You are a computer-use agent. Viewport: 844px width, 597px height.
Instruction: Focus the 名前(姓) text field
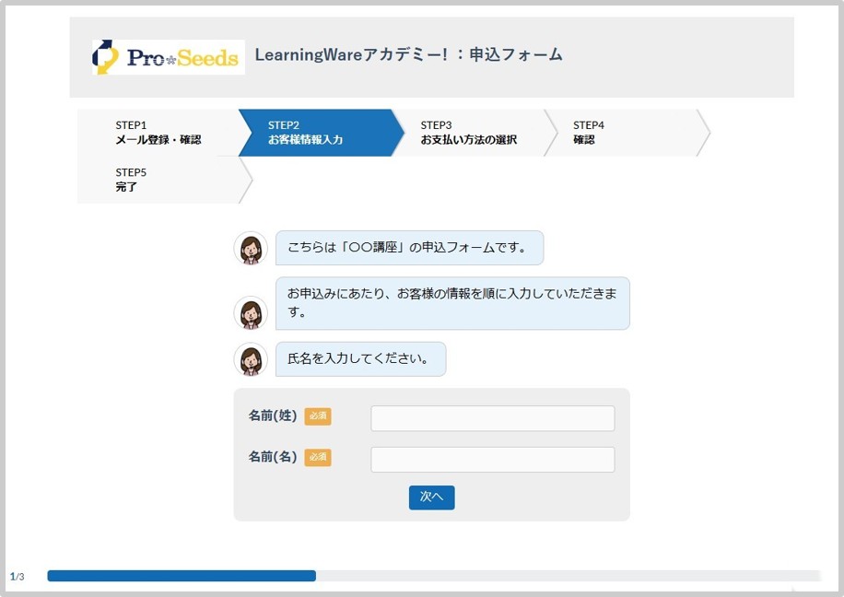click(x=492, y=418)
